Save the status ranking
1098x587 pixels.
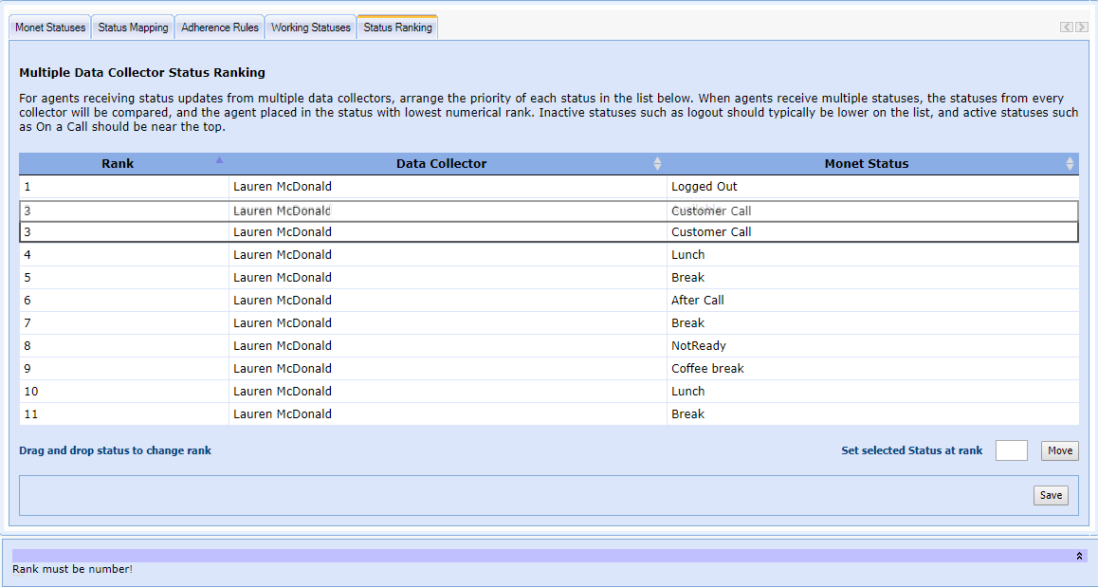[1051, 495]
